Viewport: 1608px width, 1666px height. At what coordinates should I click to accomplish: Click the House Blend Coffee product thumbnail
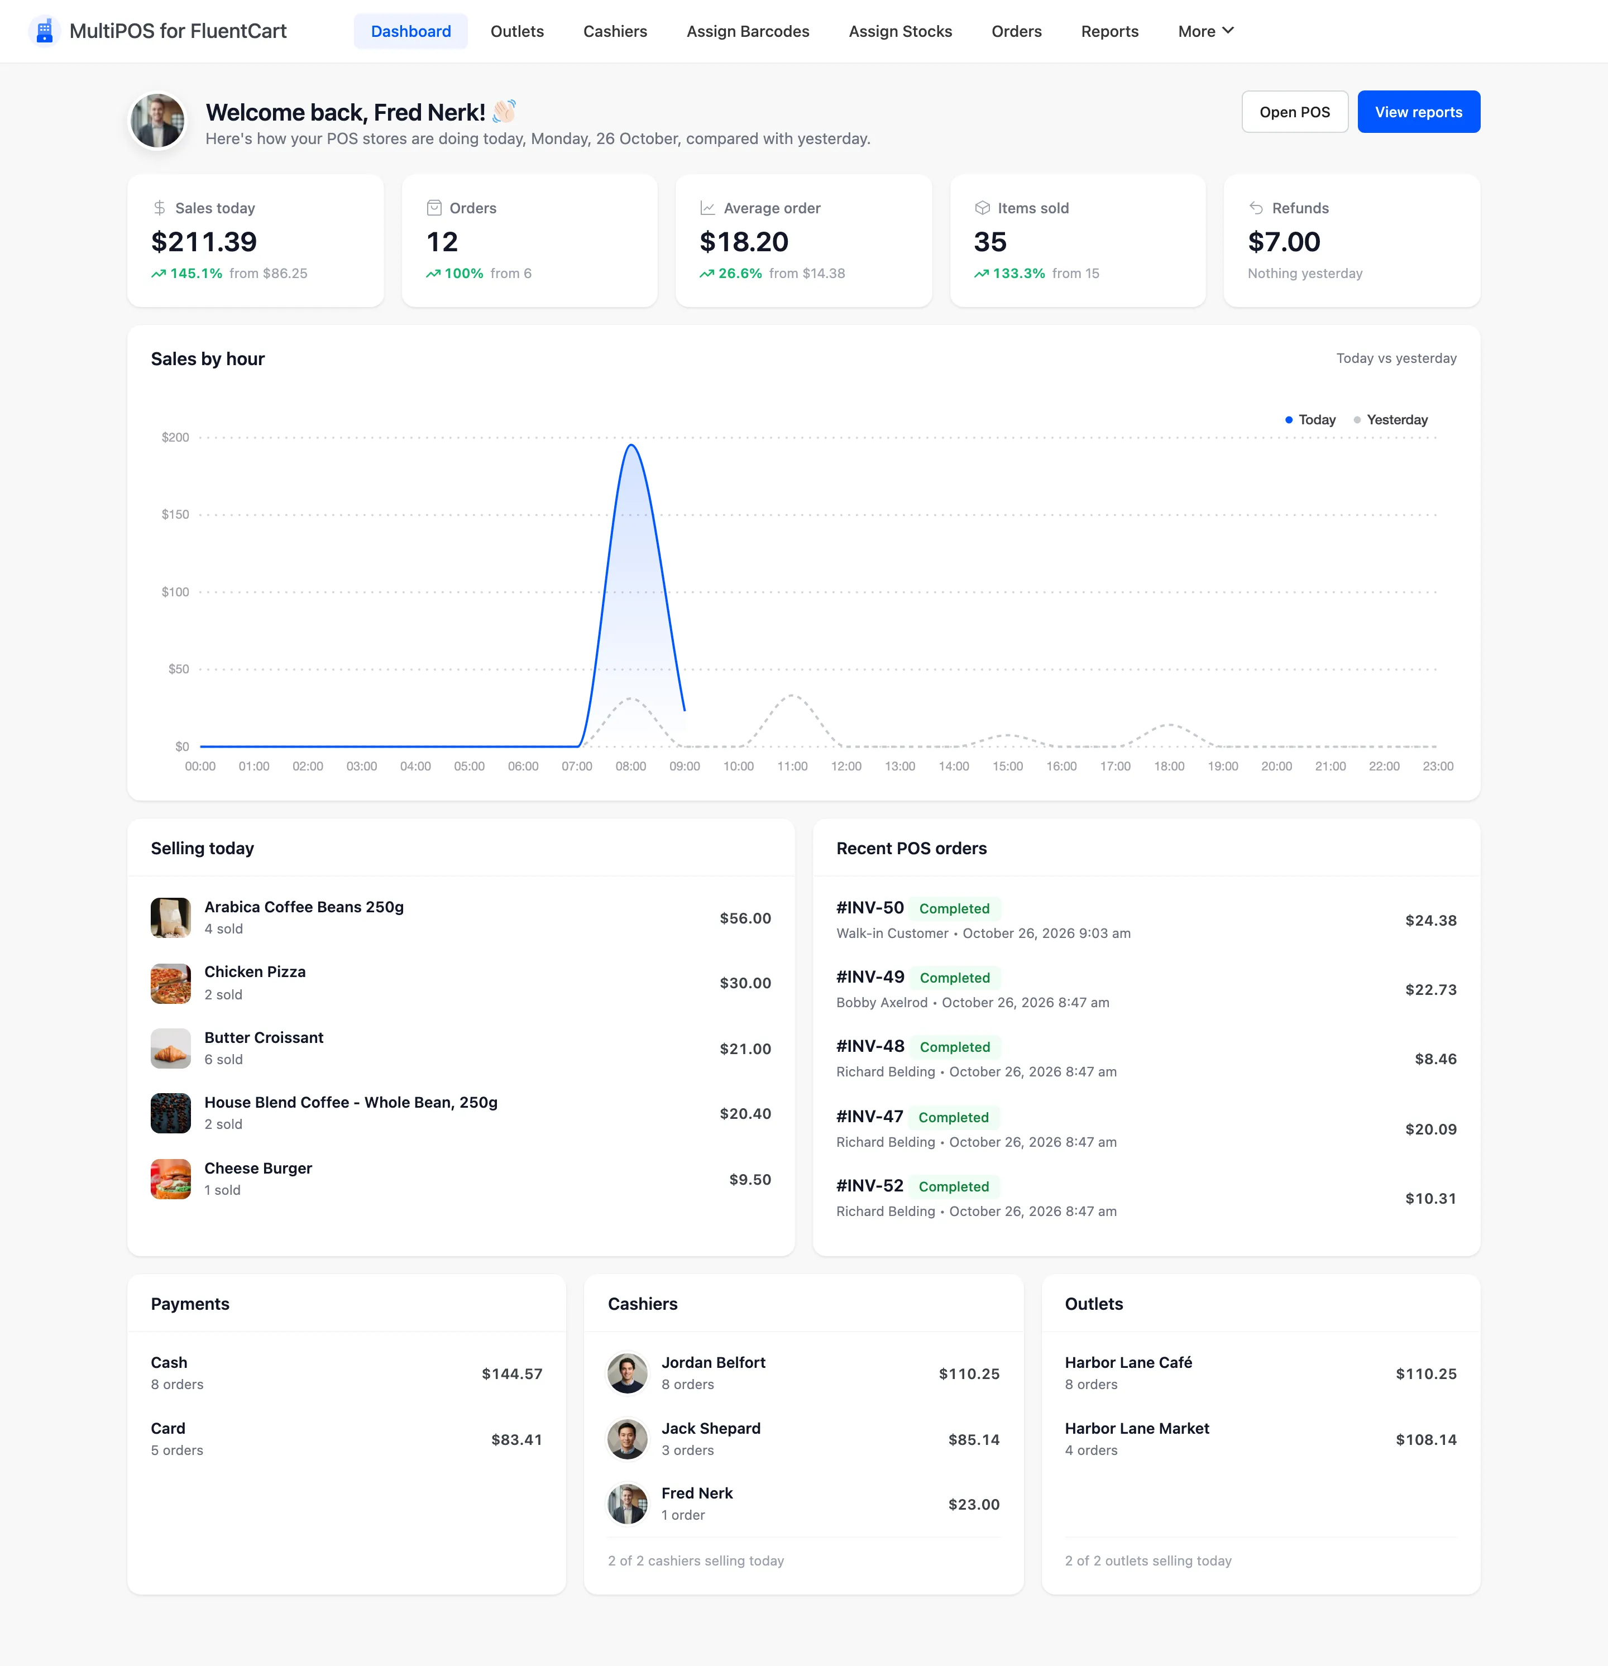(171, 1113)
